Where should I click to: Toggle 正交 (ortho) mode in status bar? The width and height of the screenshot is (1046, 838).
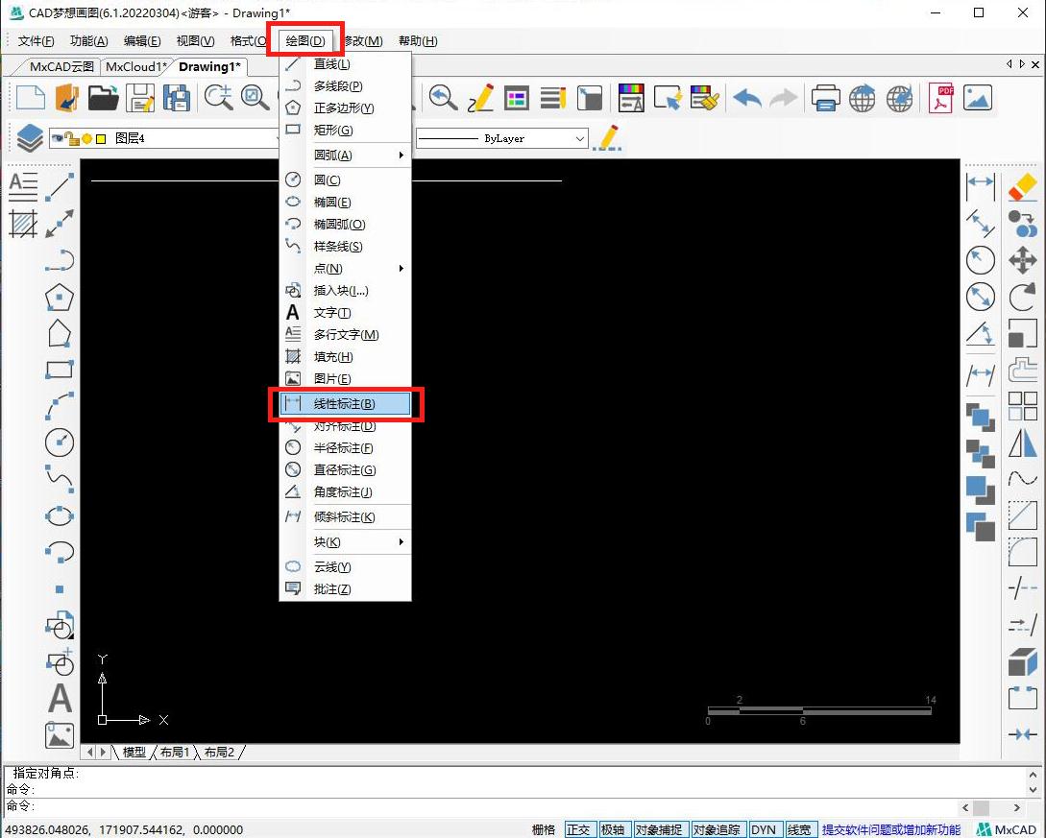[x=578, y=829]
